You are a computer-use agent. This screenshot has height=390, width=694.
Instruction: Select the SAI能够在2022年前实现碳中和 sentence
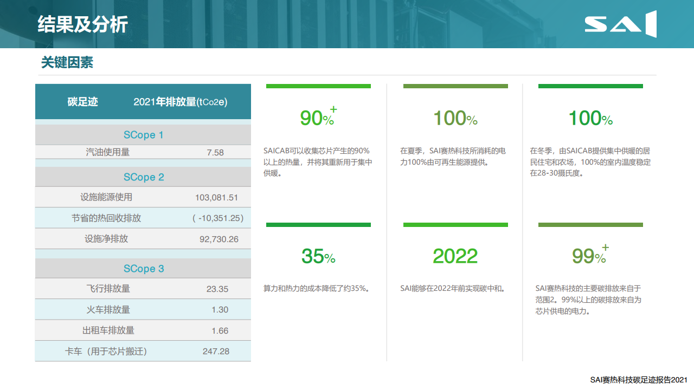pyautogui.click(x=453, y=289)
